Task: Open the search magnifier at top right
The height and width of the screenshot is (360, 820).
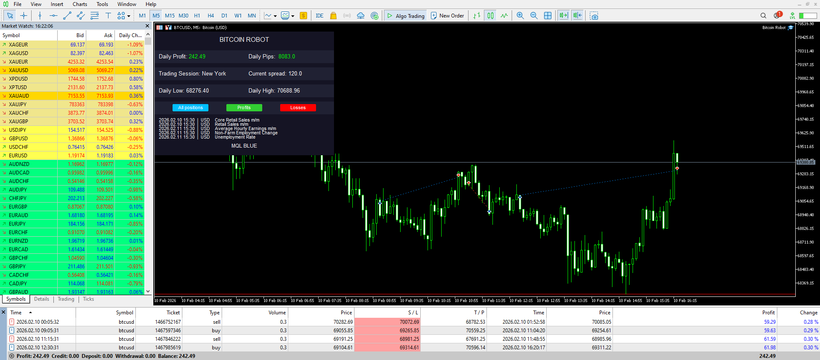Action: click(763, 16)
